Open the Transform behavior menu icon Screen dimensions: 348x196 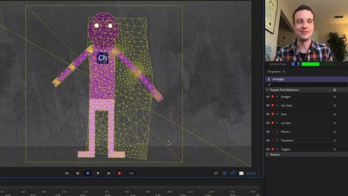(x=334, y=140)
